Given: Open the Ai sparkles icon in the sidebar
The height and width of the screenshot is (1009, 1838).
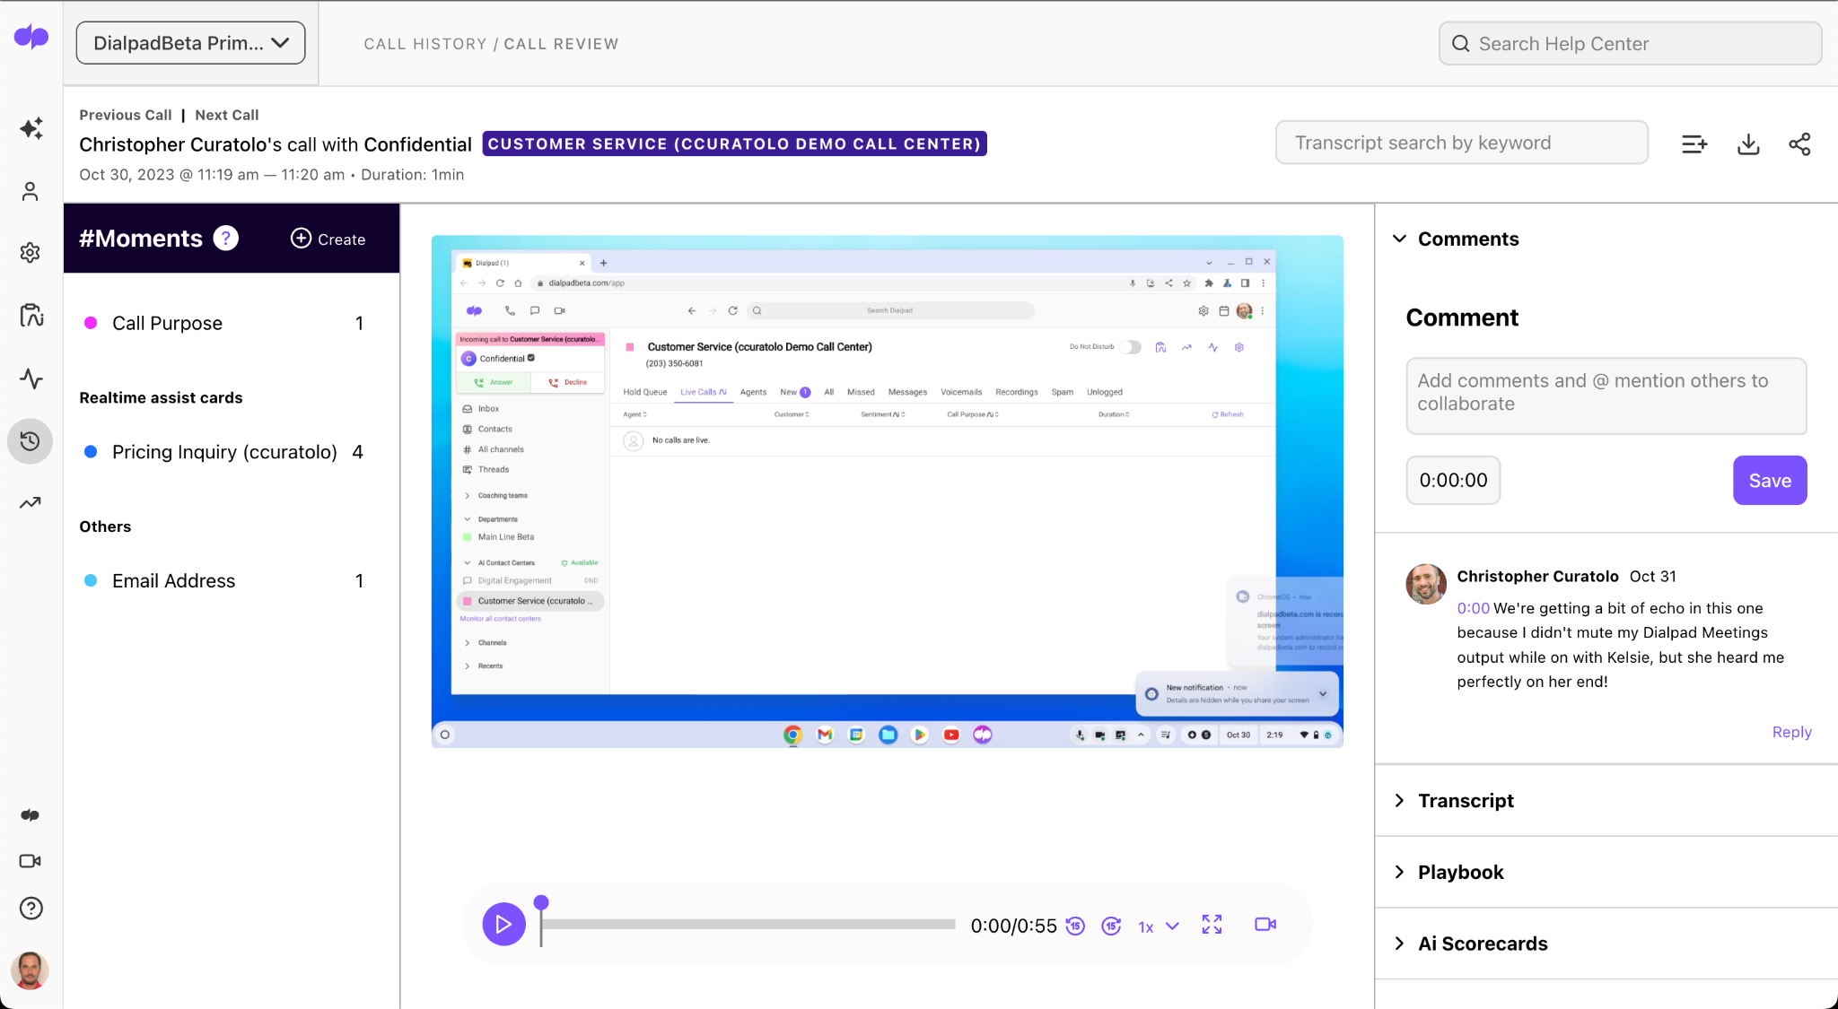Looking at the screenshot, I should click(x=31, y=128).
